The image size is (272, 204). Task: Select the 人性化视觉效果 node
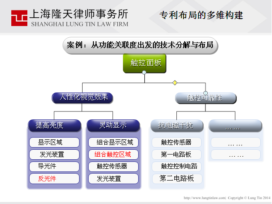[83, 98]
